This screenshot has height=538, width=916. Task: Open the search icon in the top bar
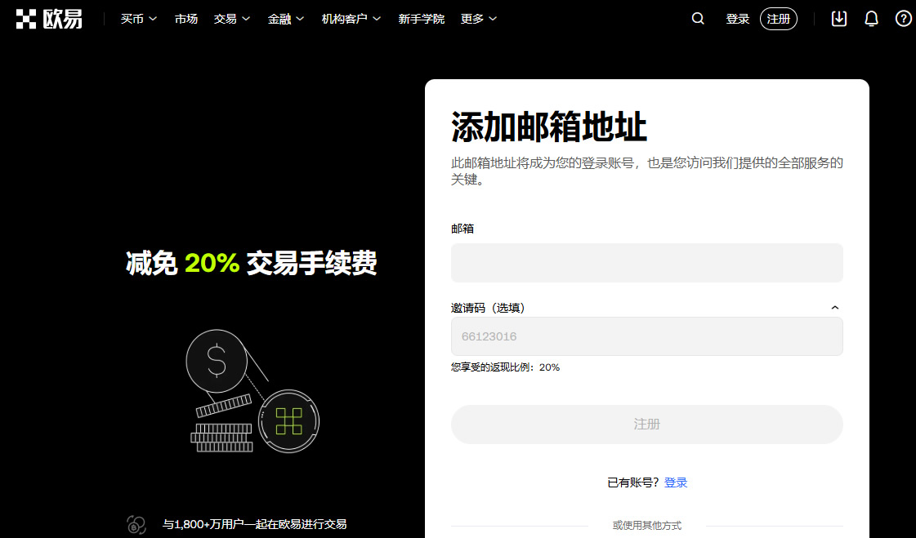697,18
